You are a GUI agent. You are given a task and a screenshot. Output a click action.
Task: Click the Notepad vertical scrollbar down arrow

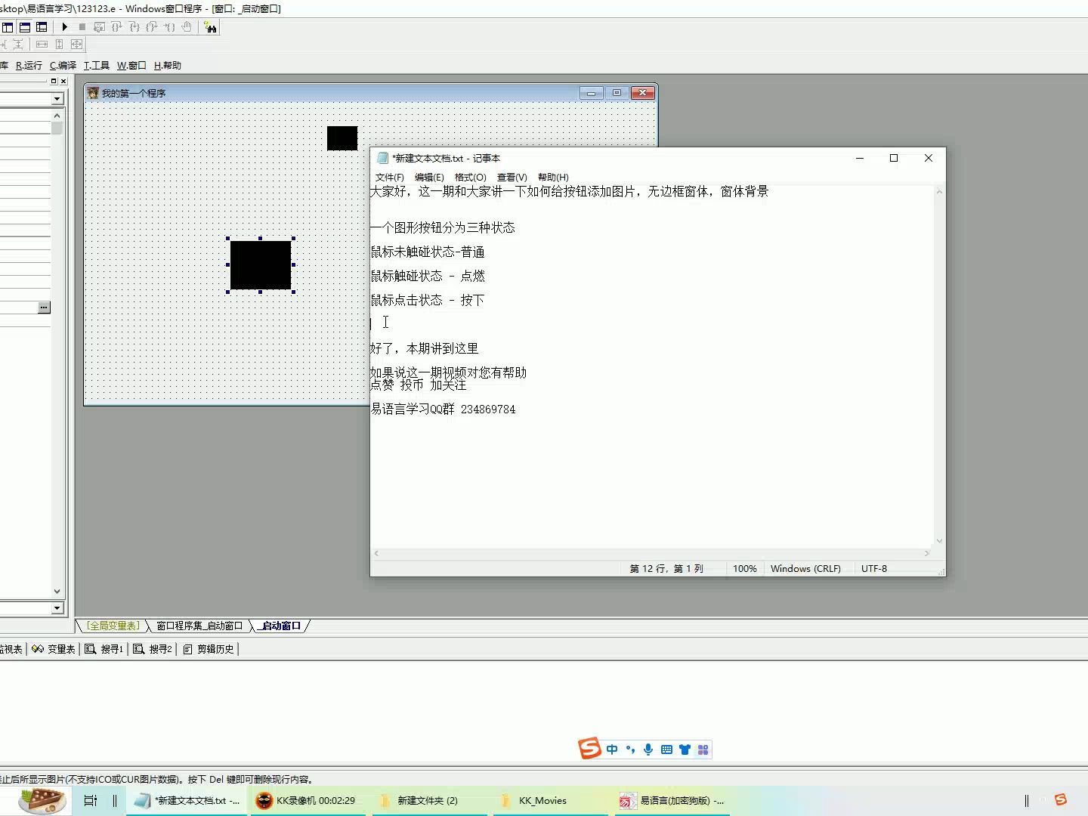tap(939, 540)
